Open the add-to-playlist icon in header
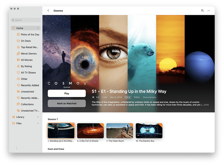This screenshot has width=224, height=165. [202, 11]
